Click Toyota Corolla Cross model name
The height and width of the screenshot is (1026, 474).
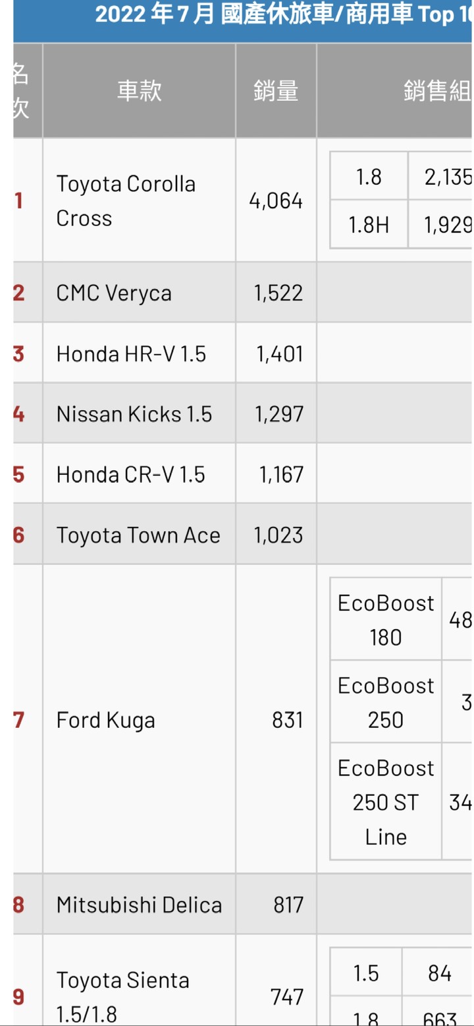point(126,200)
